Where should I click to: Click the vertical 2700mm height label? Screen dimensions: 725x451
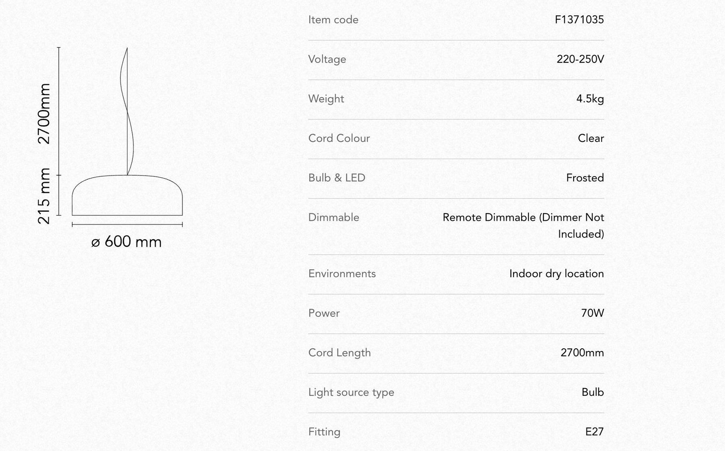click(x=44, y=114)
